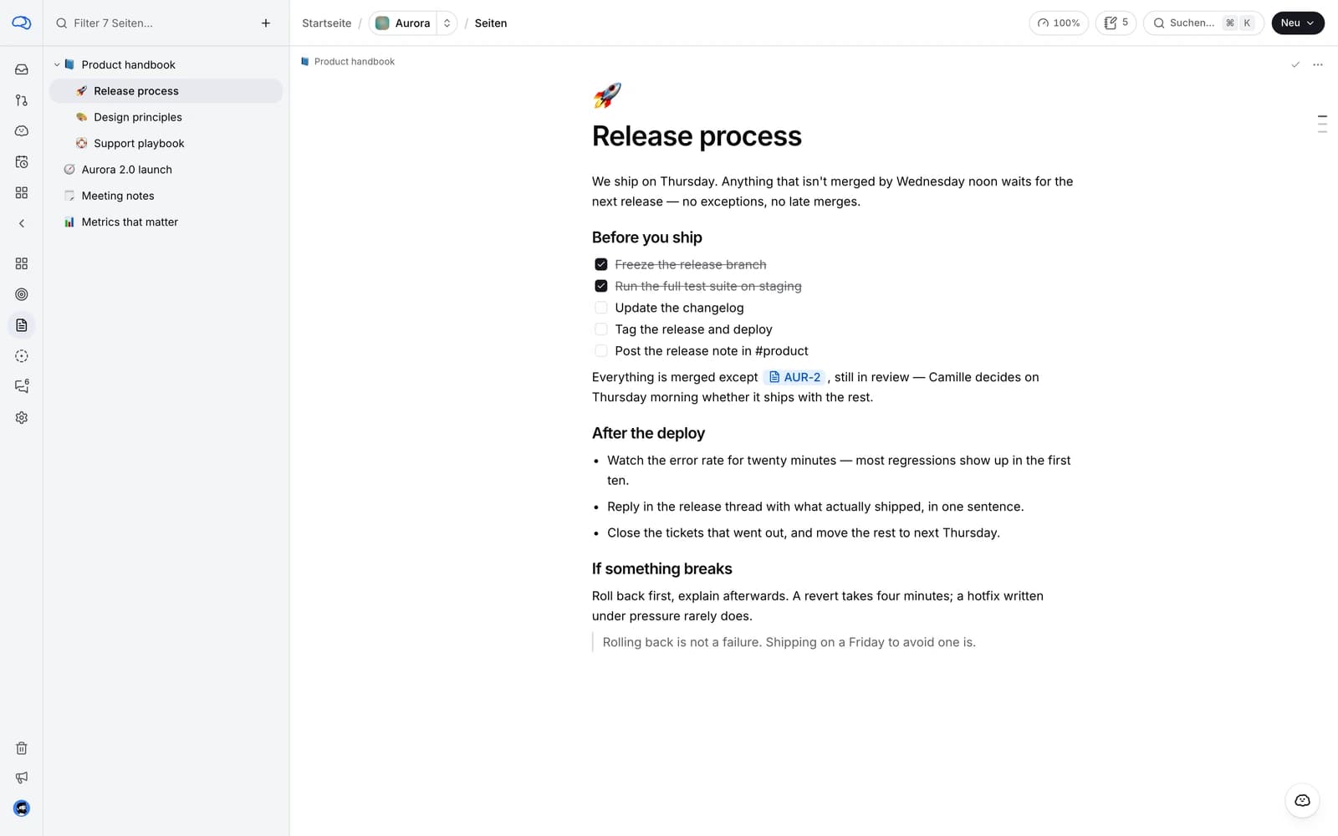This screenshot has width=1338, height=836.
Task: Open the inbox tray icon
Action: tap(22, 69)
